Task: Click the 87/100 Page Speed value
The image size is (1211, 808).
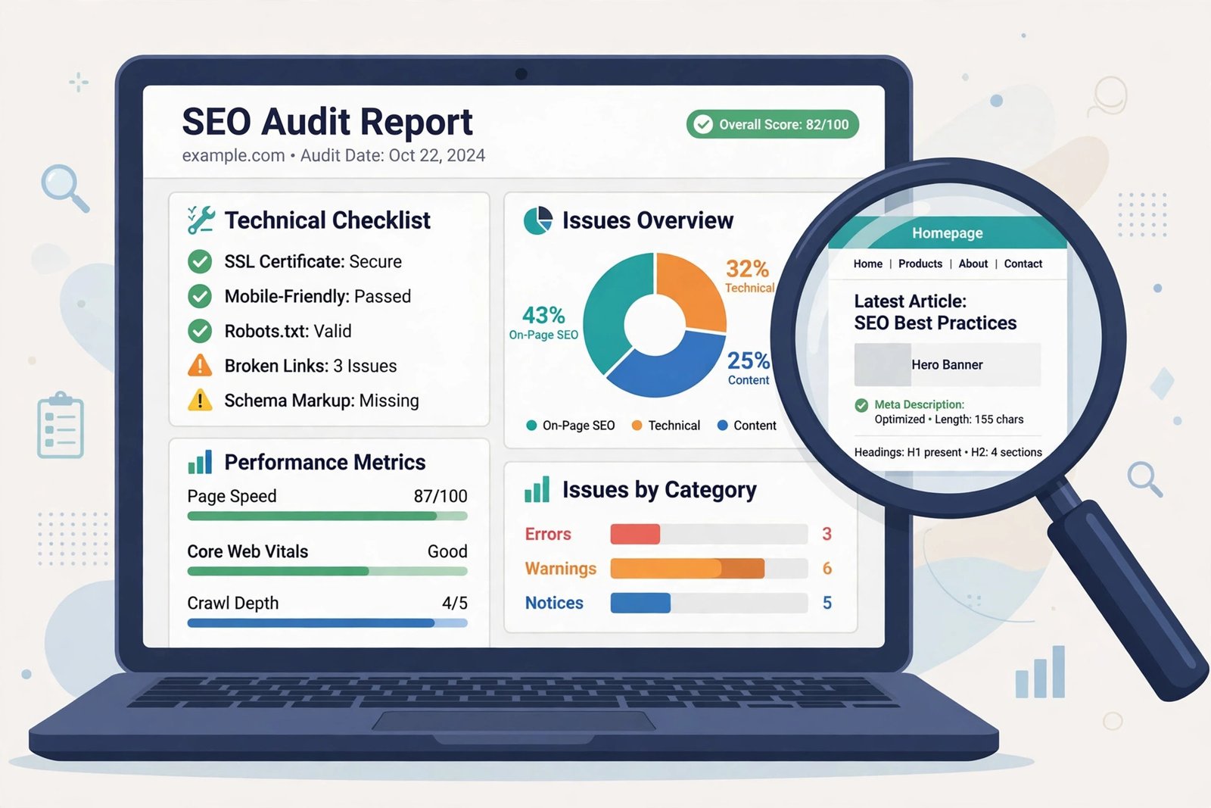Action: point(441,496)
